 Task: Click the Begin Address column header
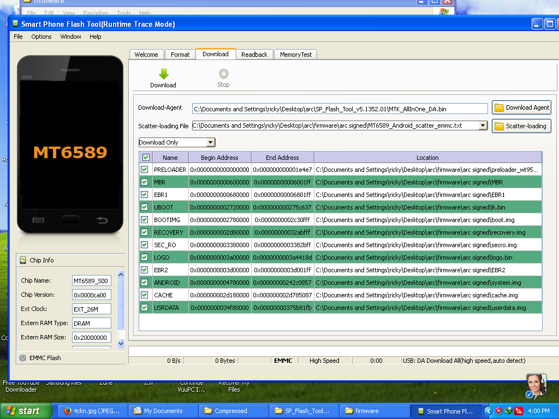219,158
